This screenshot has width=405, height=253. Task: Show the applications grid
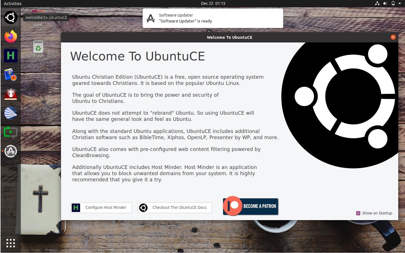pos(11,243)
